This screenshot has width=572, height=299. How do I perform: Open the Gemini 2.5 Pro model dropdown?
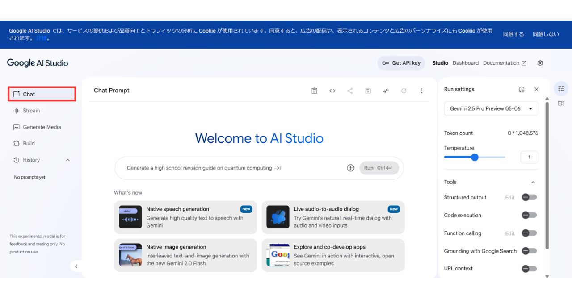point(491,109)
